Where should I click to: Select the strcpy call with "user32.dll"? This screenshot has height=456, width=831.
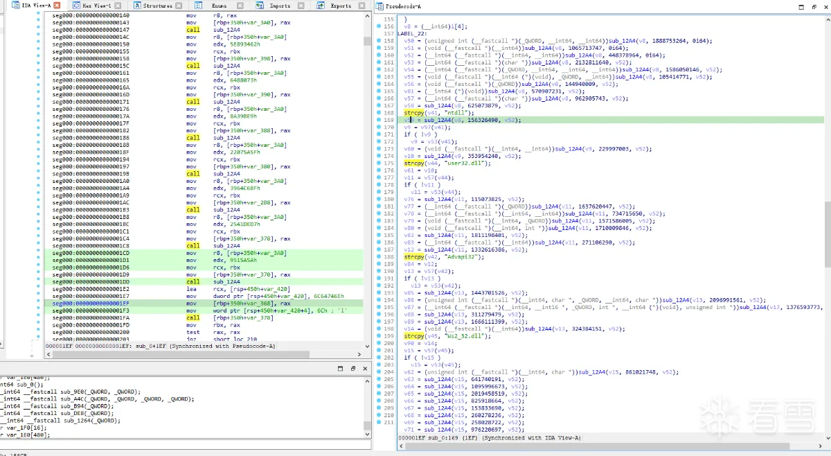tap(447, 164)
